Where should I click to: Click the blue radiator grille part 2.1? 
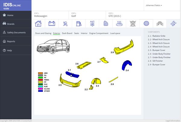[72, 74]
